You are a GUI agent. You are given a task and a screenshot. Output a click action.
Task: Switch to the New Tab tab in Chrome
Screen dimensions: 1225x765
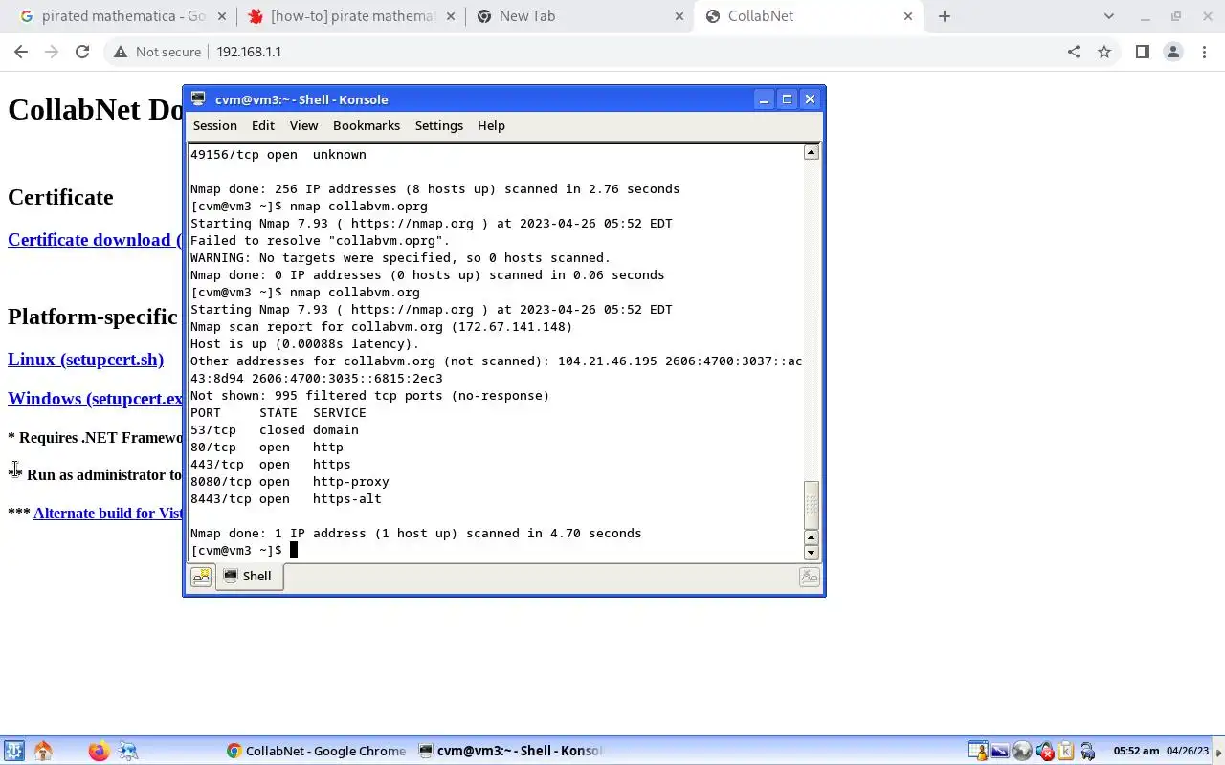[x=578, y=16]
